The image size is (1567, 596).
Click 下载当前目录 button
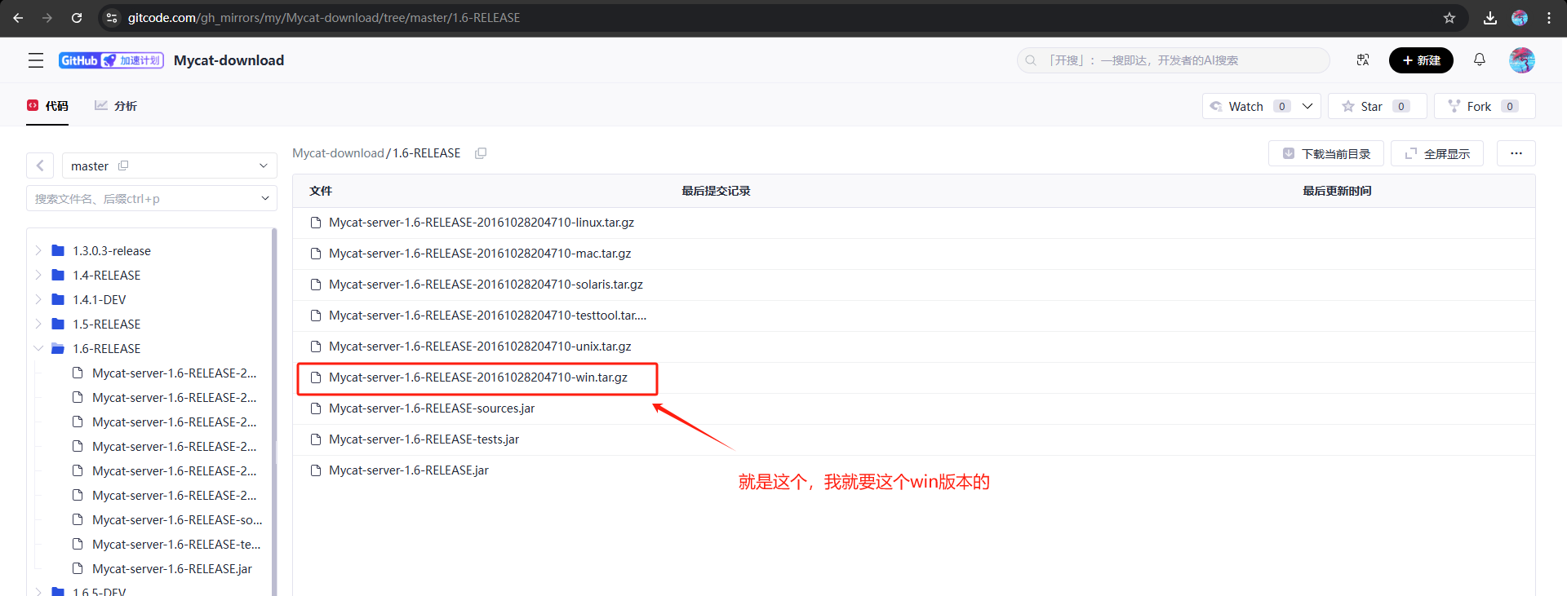click(1326, 153)
